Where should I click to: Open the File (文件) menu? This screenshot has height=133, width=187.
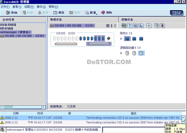point(5,7)
